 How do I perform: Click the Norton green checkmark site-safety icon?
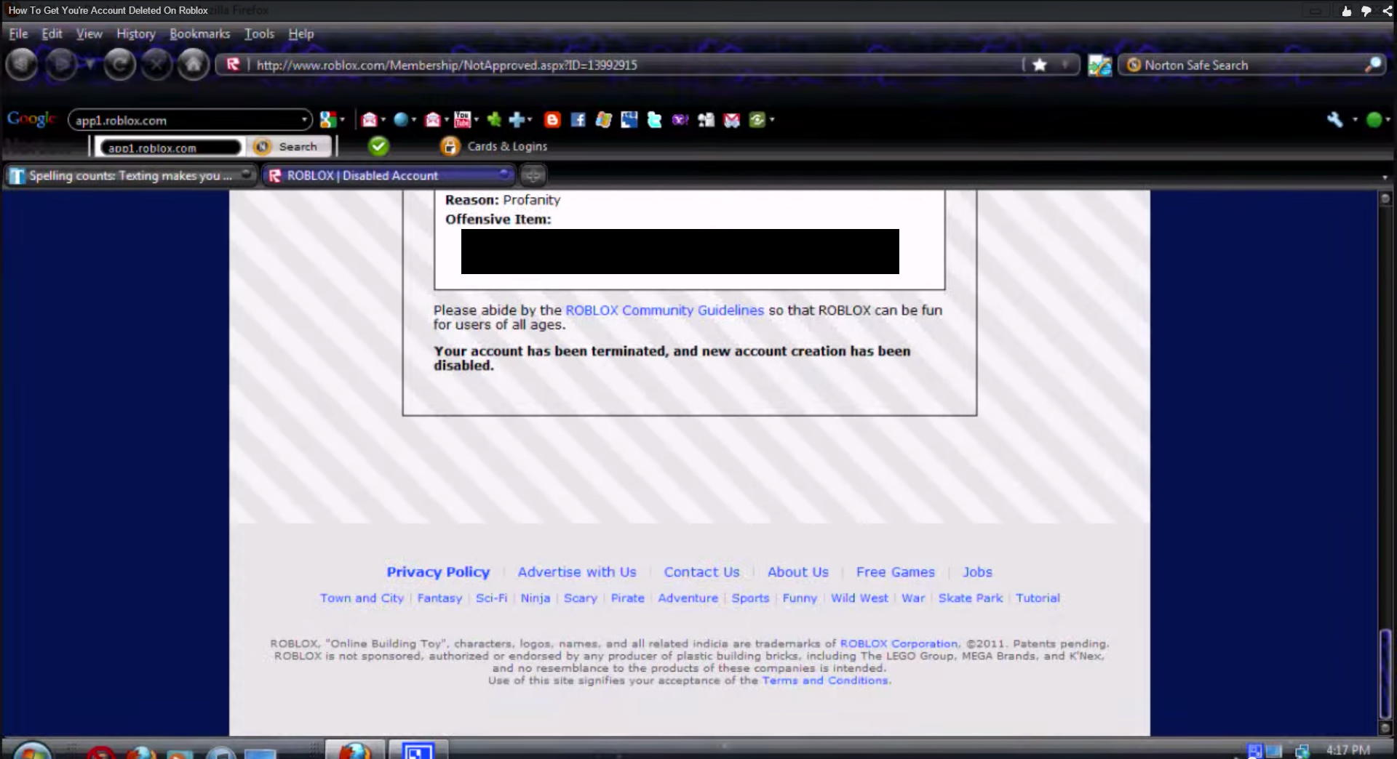[x=378, y=146]
